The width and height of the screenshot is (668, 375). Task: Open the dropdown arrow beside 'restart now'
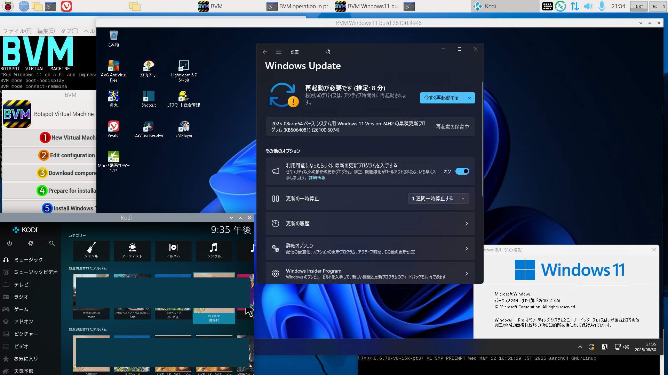pyautogui.click(x=469, y=98)
